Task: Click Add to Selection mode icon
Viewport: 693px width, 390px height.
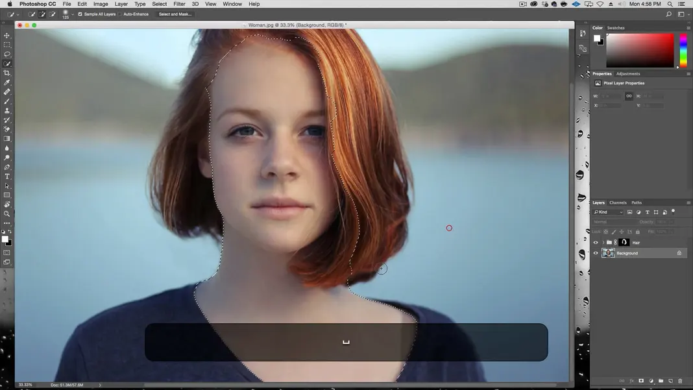Action: pyautogui.click(x=42, y=14)
